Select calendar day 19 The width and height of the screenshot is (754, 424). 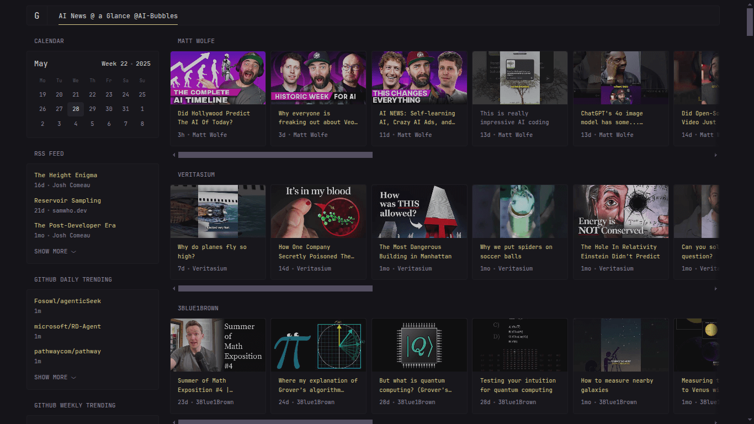tap(43, 94)
